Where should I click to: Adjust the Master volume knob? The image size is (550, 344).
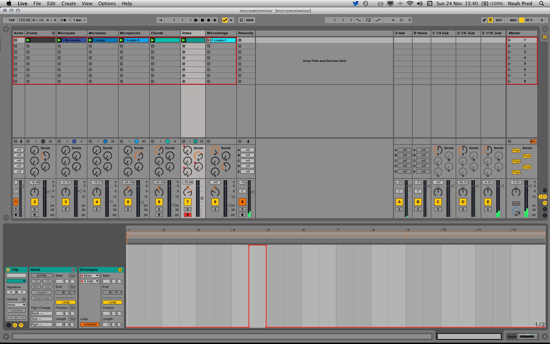516,192
